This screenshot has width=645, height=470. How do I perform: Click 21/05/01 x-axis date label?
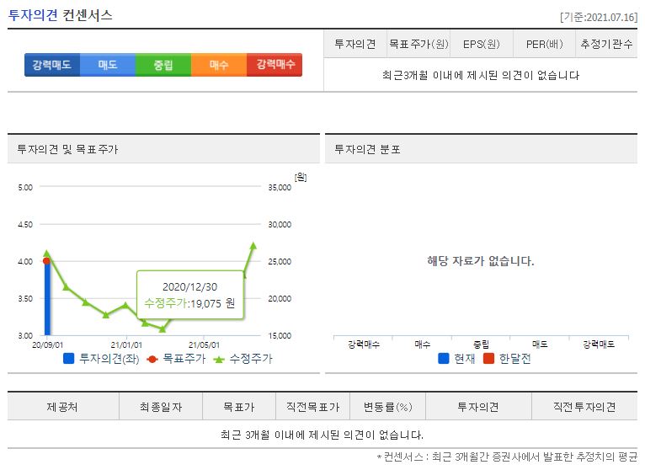pyautogui.click(x=204, y=344)
